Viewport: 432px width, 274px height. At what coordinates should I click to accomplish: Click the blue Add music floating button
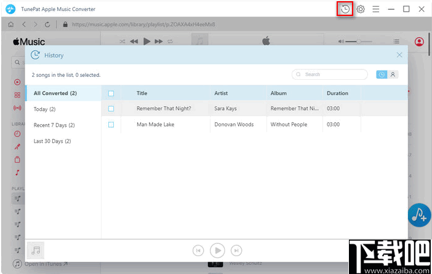point(419,215)
